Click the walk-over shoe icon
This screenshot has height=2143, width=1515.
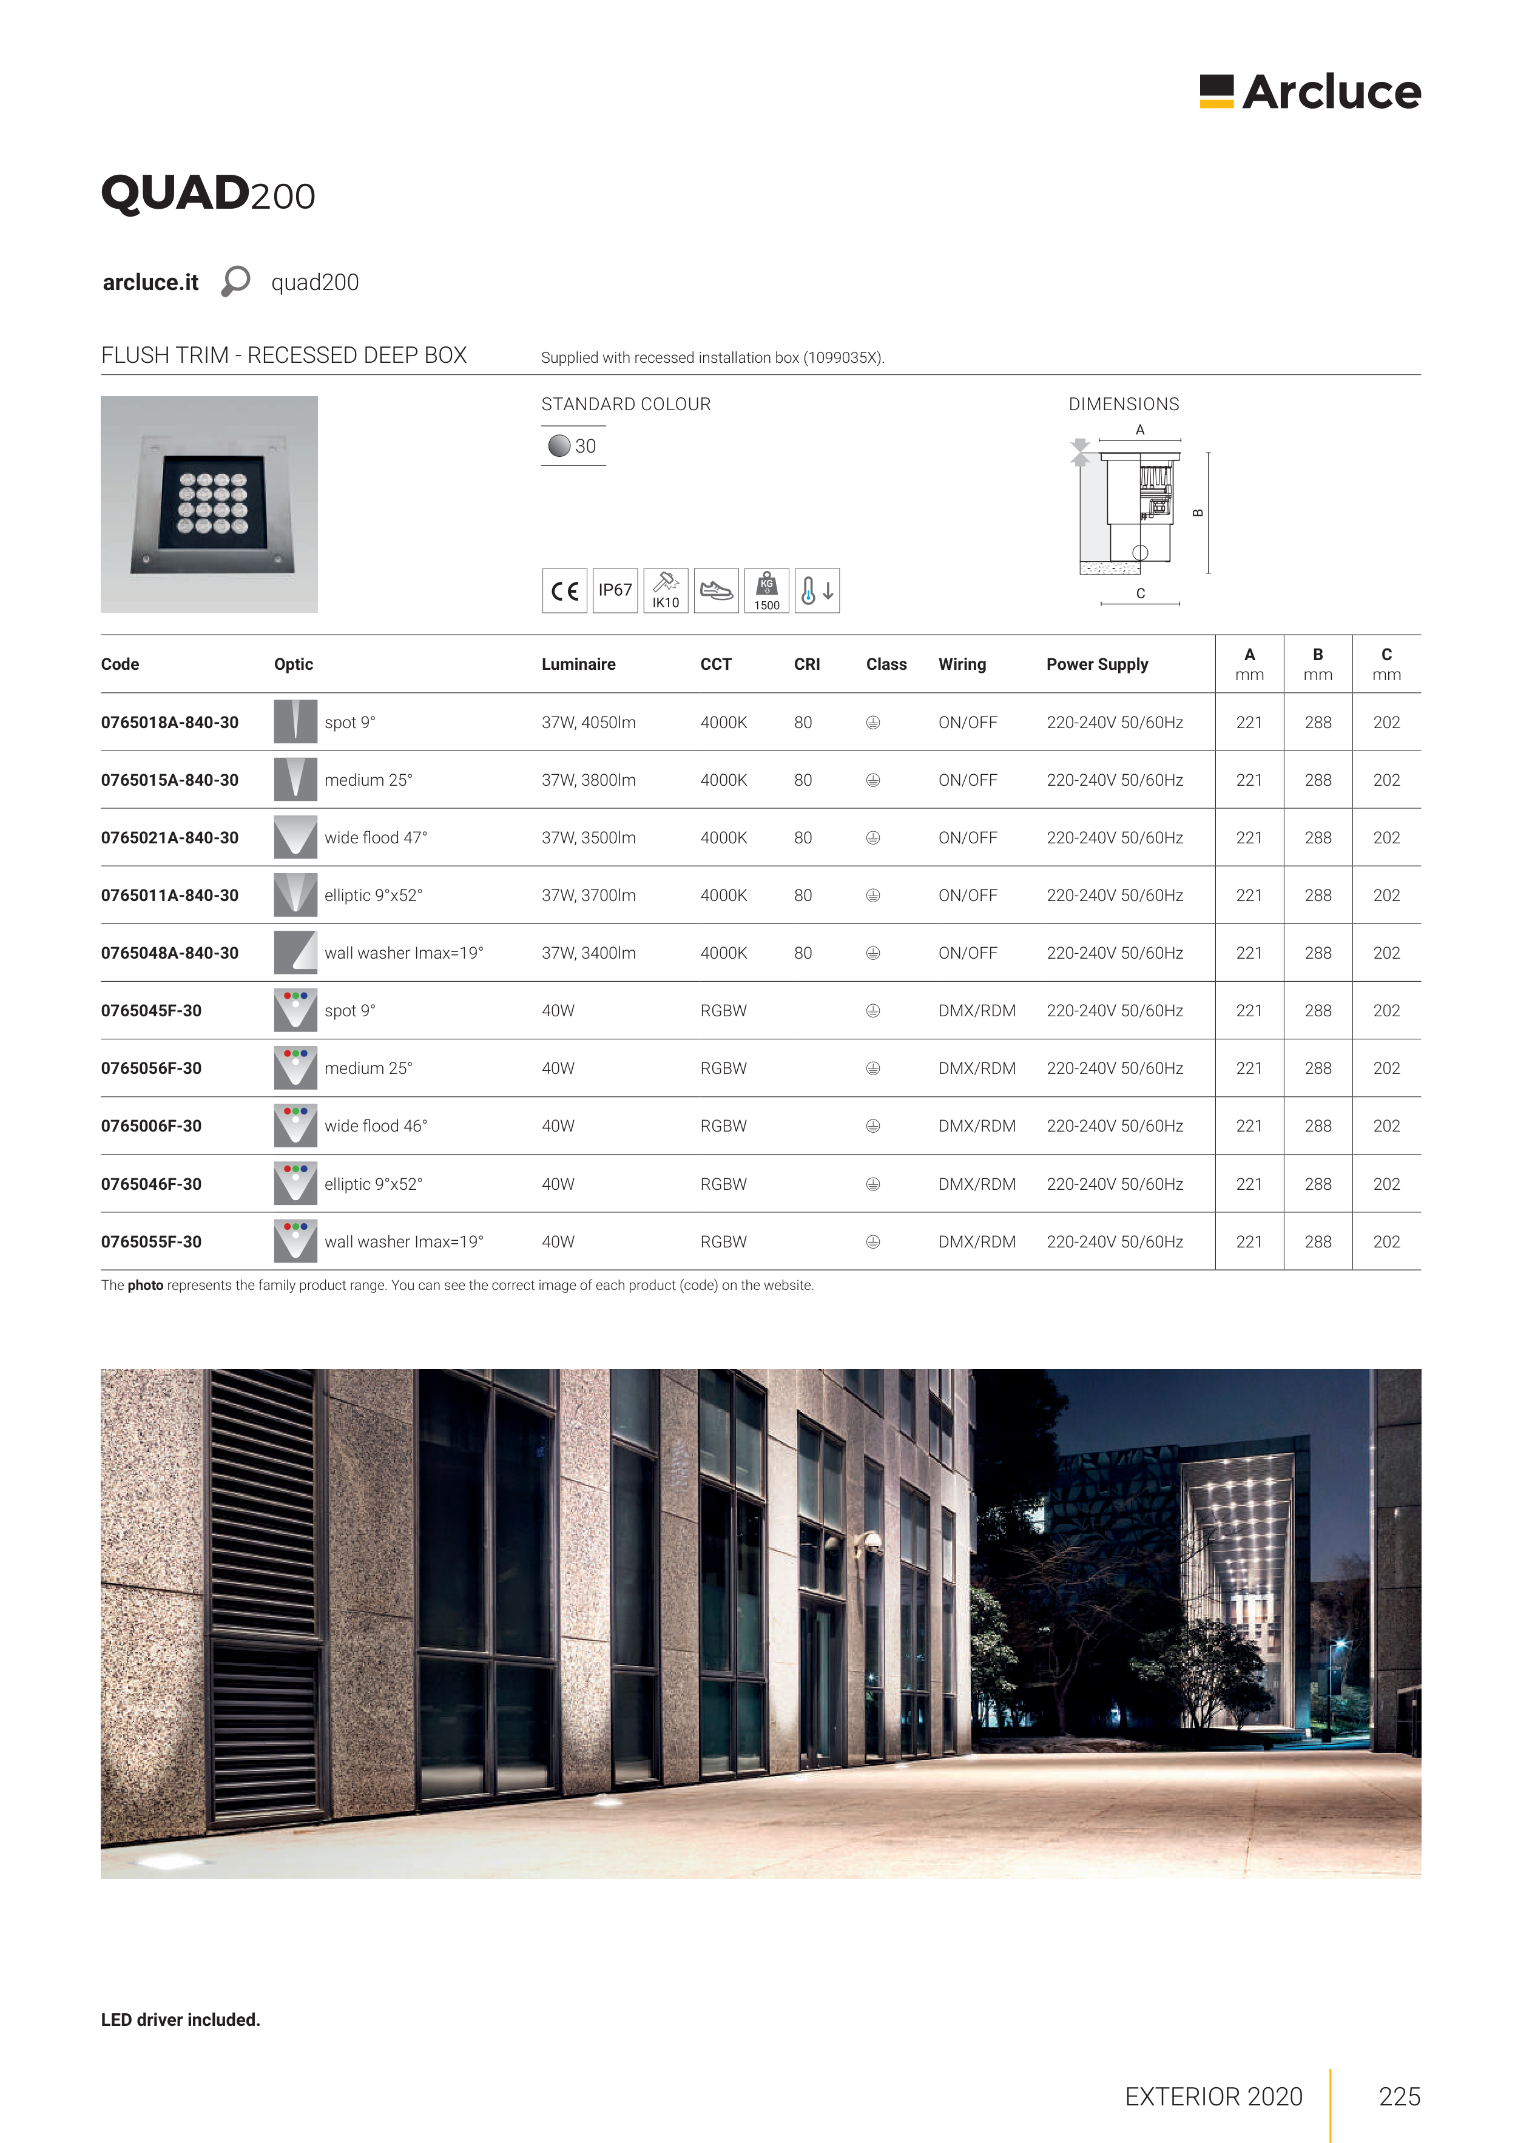tap(716, 591)
